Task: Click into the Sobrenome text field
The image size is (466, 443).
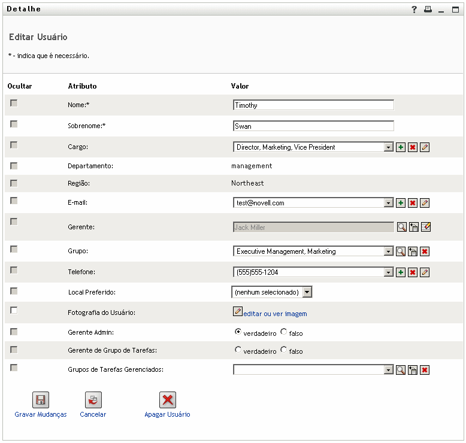Action: point(313,126)
